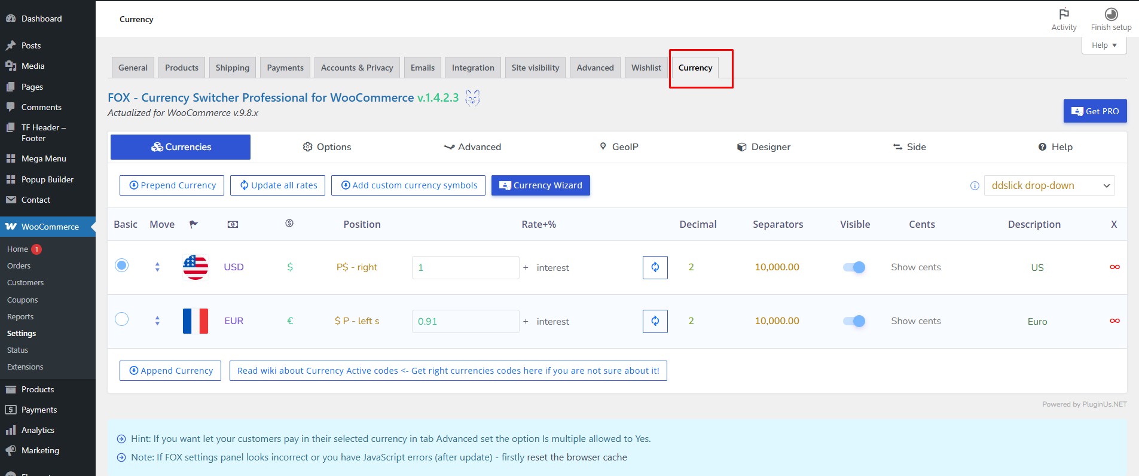
Task: Open the Options tab of FOX
Action: pyautogui.click(x=327, y=147)
